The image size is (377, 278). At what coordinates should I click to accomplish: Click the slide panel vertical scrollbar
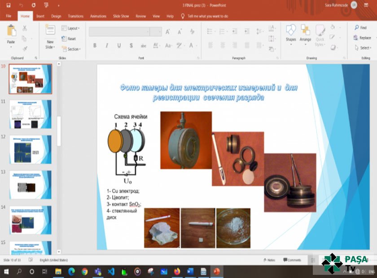tap(59, 130)
